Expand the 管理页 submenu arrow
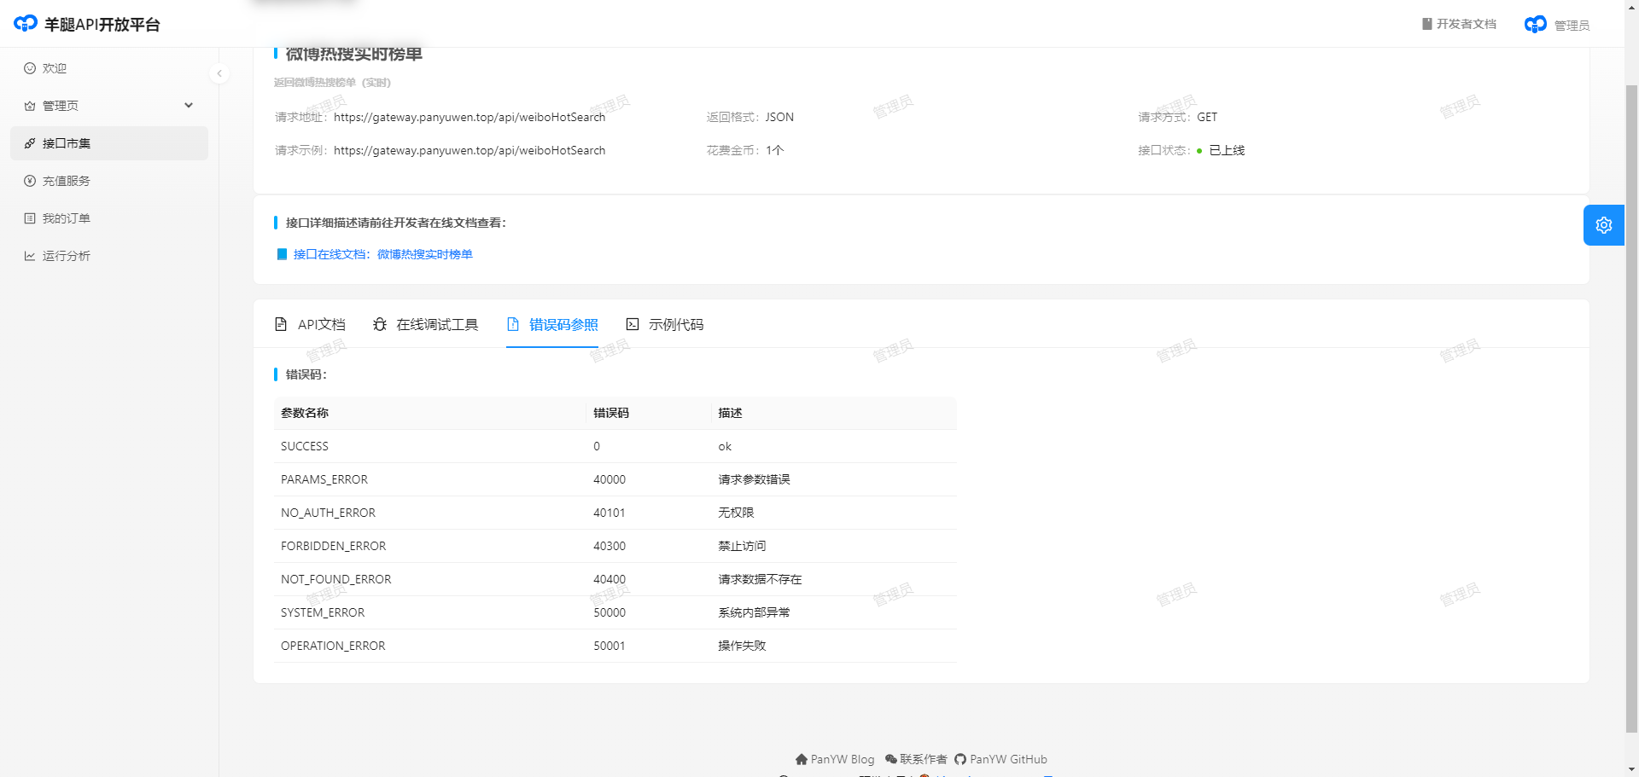 (x=189, y=106)
